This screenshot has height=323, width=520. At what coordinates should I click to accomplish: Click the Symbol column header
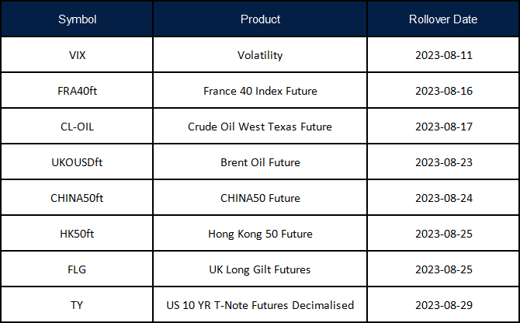(77, 19)
